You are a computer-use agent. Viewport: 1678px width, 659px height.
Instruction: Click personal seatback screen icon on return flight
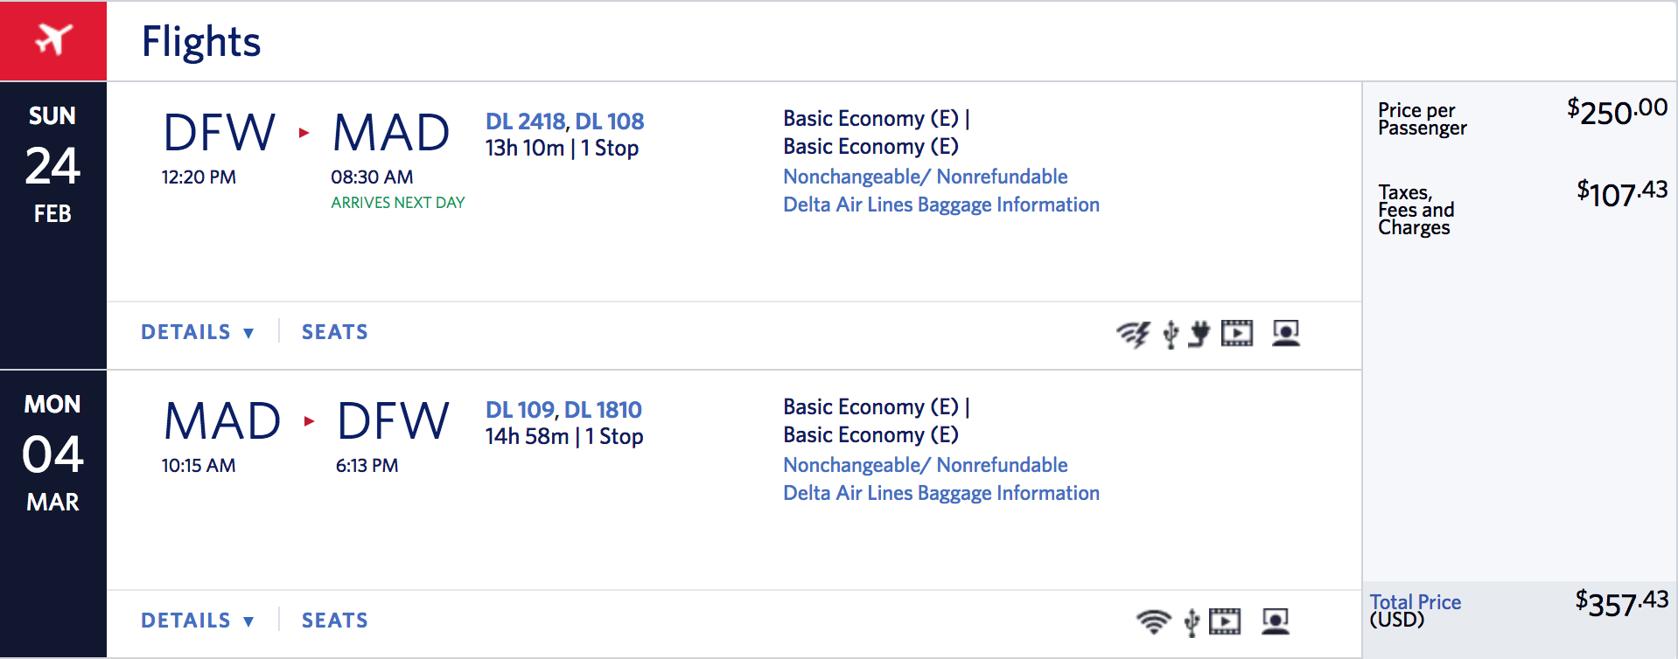click(1276, 621)
